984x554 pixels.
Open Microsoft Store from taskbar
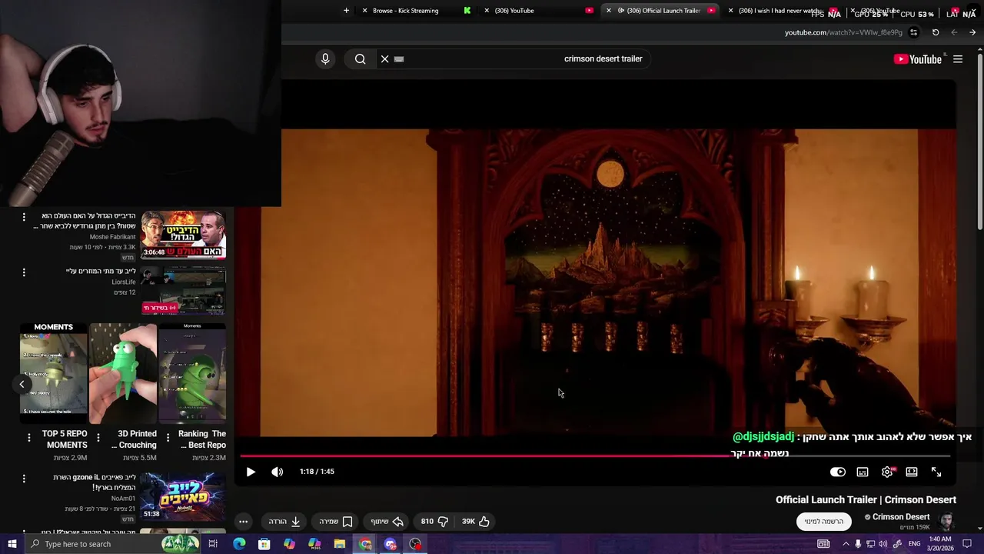click(264, 544)
